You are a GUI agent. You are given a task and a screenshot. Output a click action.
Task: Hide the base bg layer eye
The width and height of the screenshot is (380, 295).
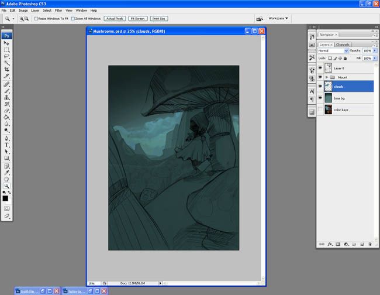pos(320,98)
